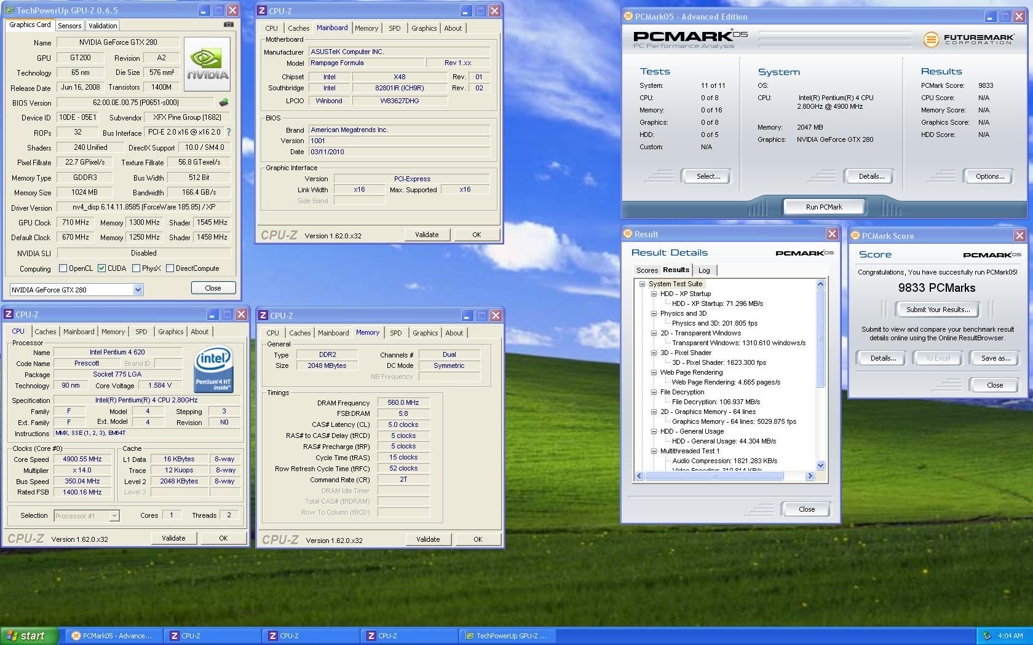
Task: Collapse the 3D - Pixel Shader node
Action: point(654,353)
